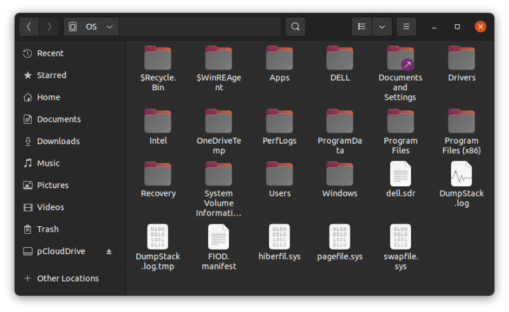Select Documents and Settings link folder
This screenshot has width=509, height=312.
point(401,74)
